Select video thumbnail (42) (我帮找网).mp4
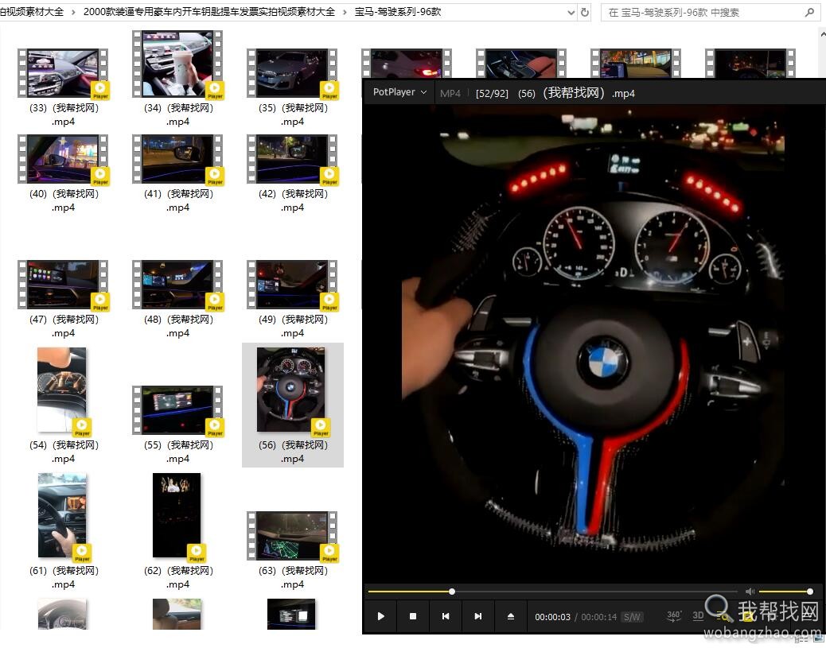 (292, 159)
